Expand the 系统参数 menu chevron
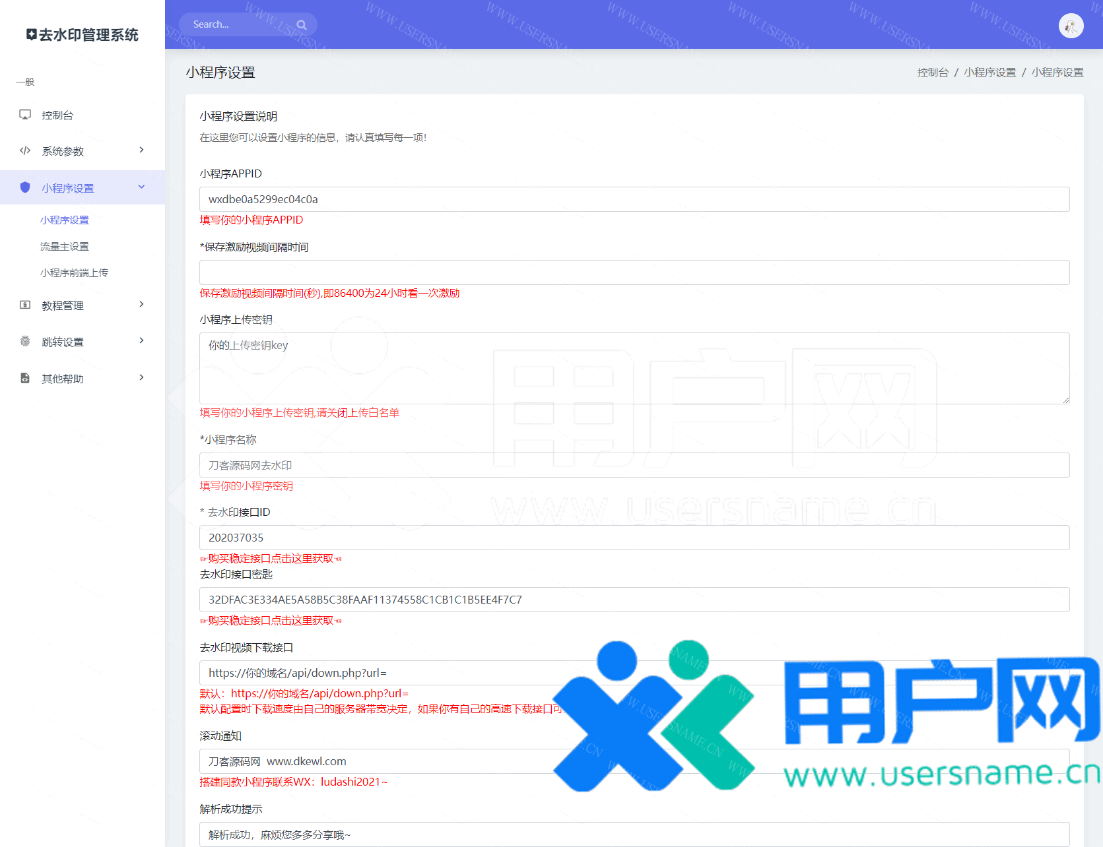The width and height of the screenshot is (1103, 847). coord(141,150)
